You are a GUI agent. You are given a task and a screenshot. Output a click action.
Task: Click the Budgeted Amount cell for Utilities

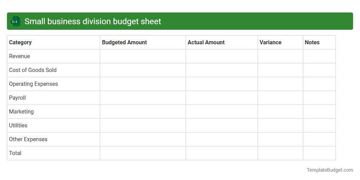pyautogui.click(x=143, y=125)
